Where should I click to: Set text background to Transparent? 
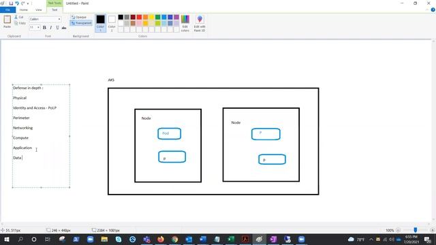pyautogui.click(x=81, y=23)
